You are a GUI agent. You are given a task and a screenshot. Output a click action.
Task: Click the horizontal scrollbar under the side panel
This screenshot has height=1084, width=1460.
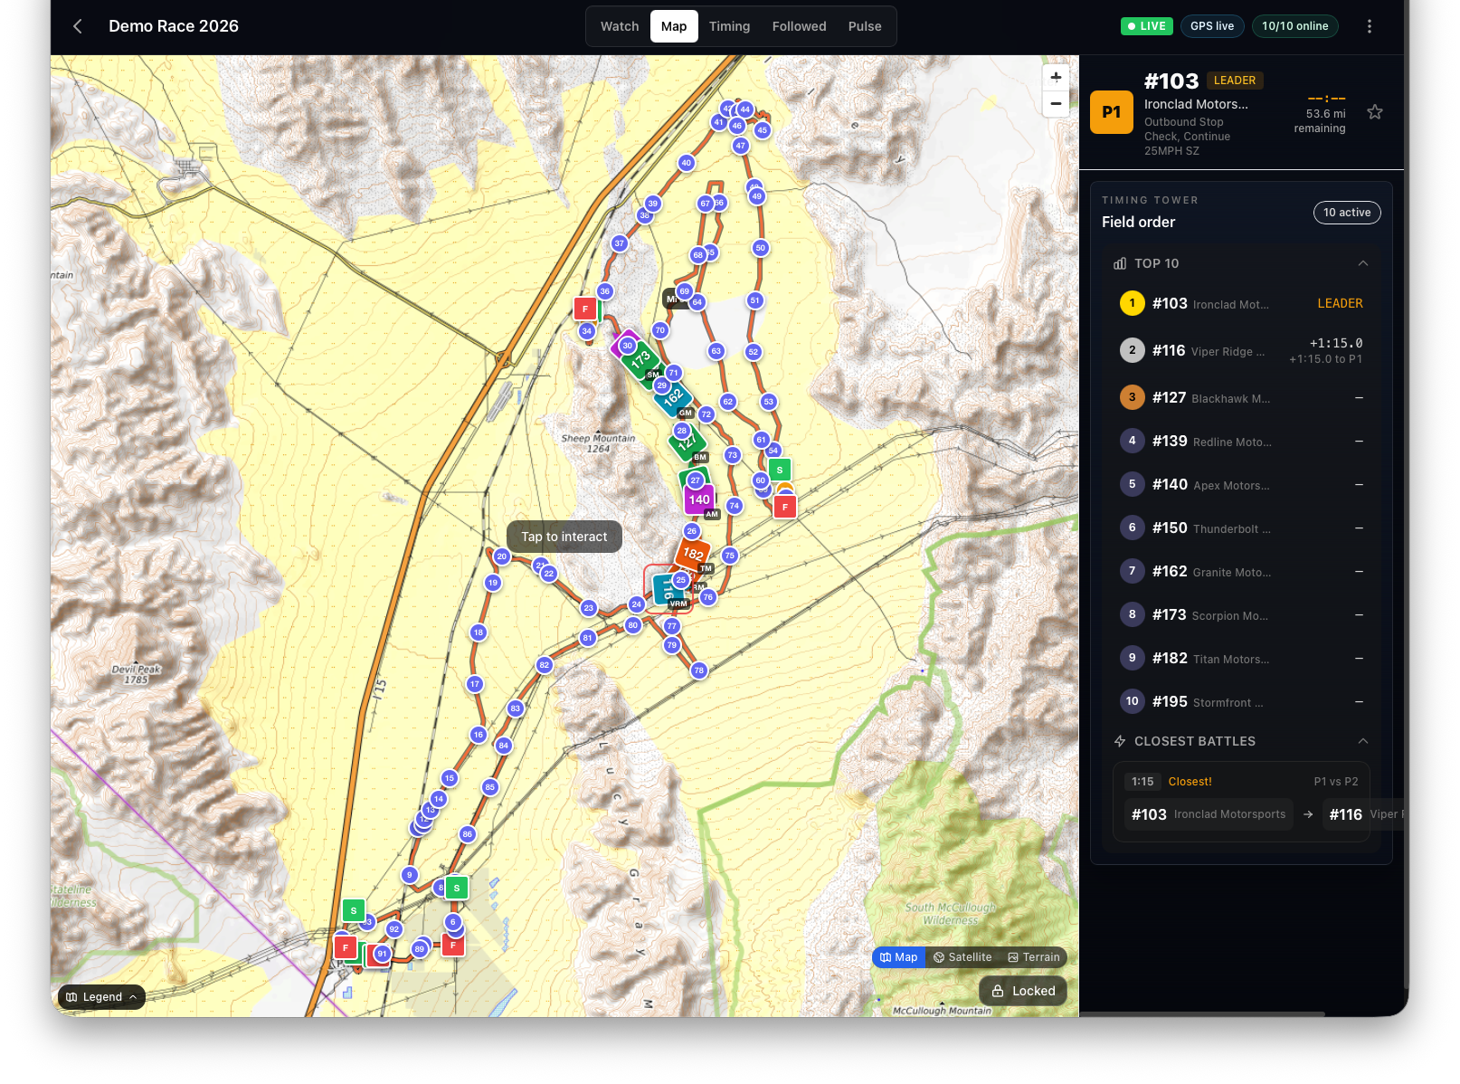point(1202,1013)
